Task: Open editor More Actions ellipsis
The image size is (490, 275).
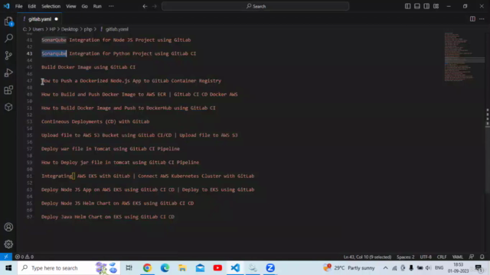Action: coord(482,19)
